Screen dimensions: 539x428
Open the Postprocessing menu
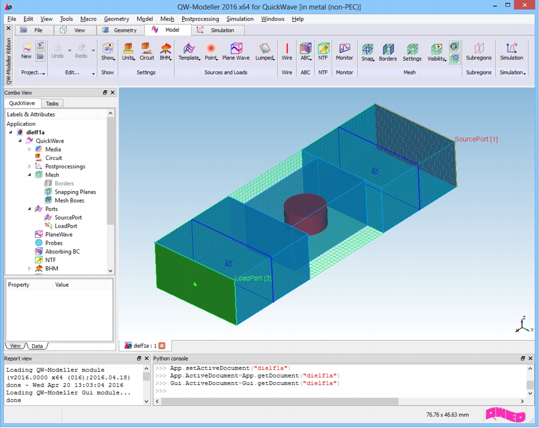200,19
